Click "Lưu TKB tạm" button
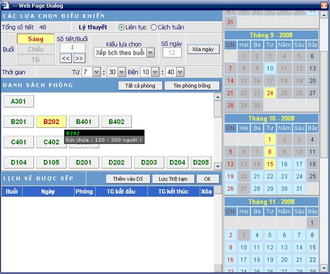The width and height of the screenshot is (330, 274). coord(173,179)
